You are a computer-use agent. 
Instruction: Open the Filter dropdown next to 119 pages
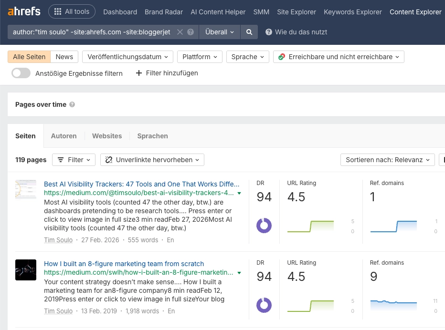[x=74, y=160]
